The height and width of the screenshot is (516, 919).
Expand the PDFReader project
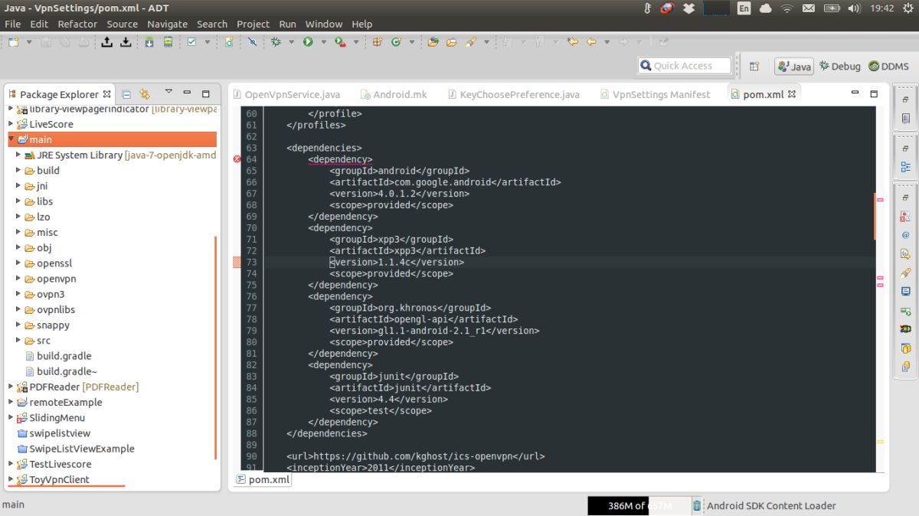pyautogui.click(x=11, y=387)
